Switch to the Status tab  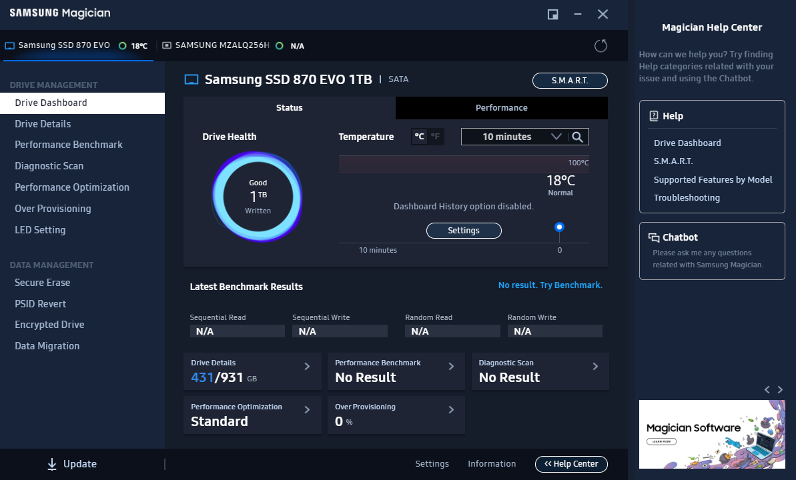pyautogui.click(x=290, y=107)
